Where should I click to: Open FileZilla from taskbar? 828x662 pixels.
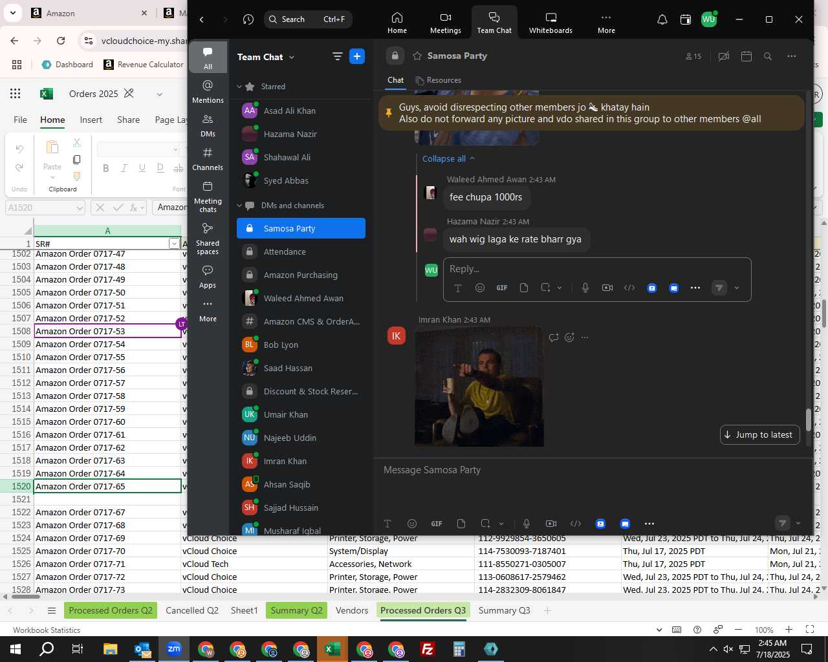point(428,649)
